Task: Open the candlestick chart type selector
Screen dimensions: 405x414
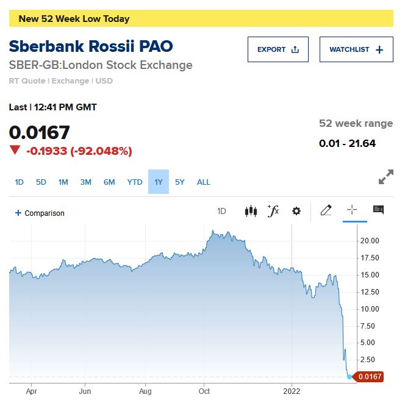Action: [251, 211]
